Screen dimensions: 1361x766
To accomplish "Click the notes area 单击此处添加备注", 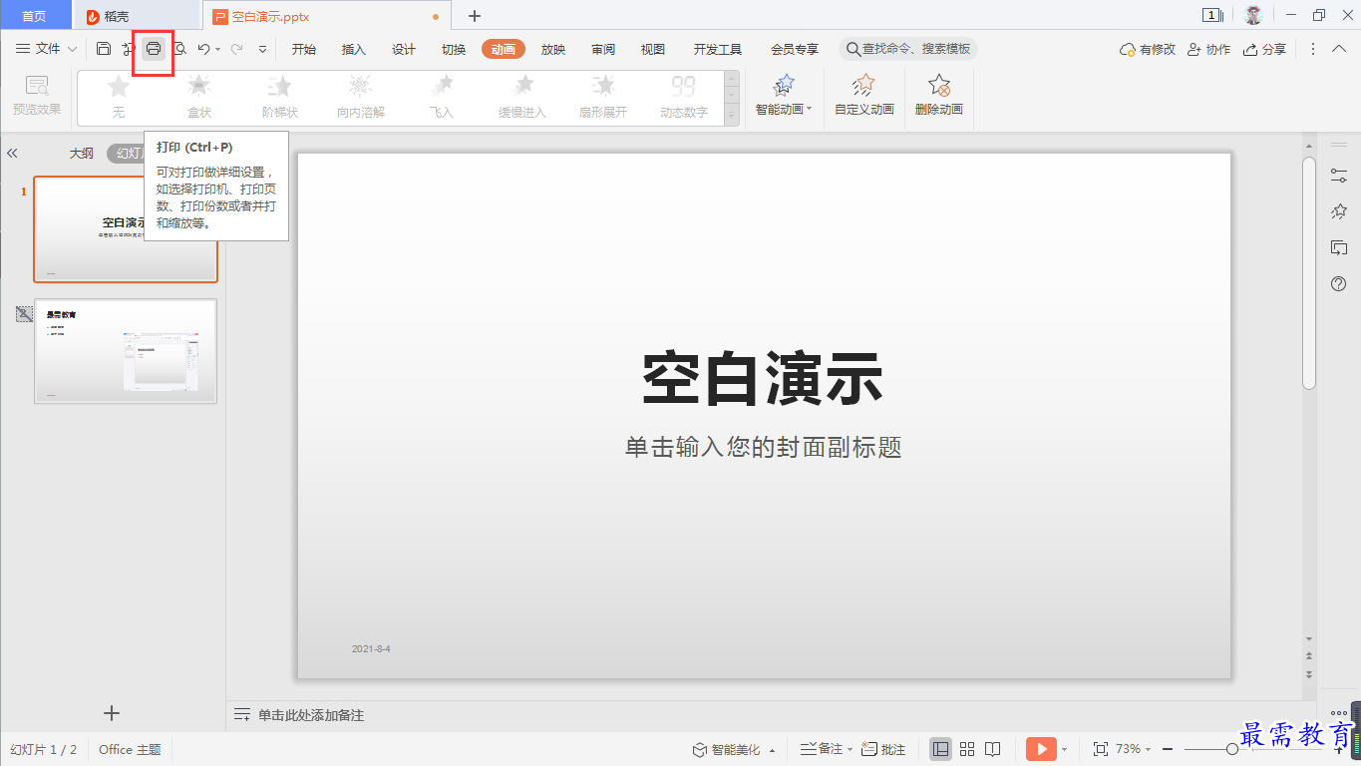I will [311, 715].
